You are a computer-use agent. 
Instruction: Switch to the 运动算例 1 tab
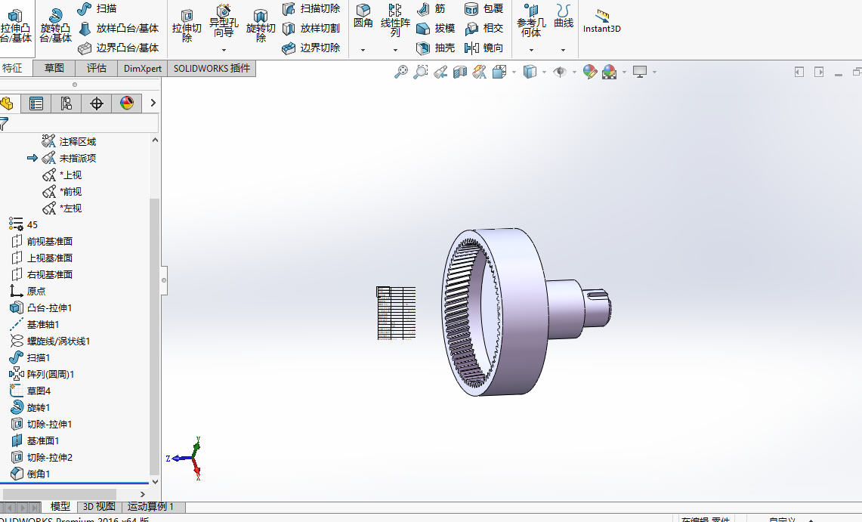point(150,507)
